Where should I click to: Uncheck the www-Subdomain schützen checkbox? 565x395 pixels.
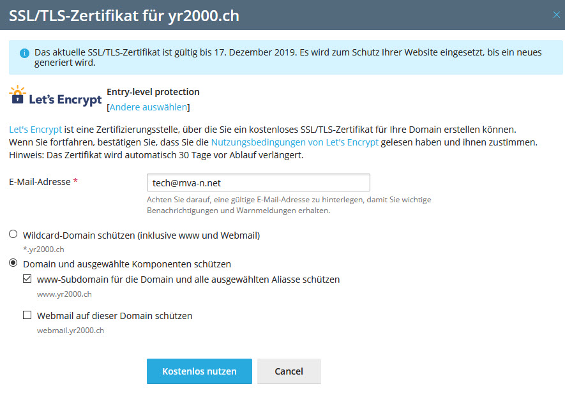tap(27, 279)
